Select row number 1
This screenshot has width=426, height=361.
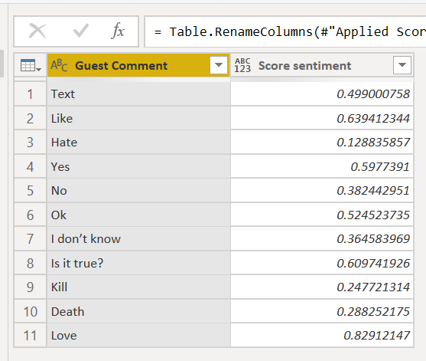coord(30,94)
